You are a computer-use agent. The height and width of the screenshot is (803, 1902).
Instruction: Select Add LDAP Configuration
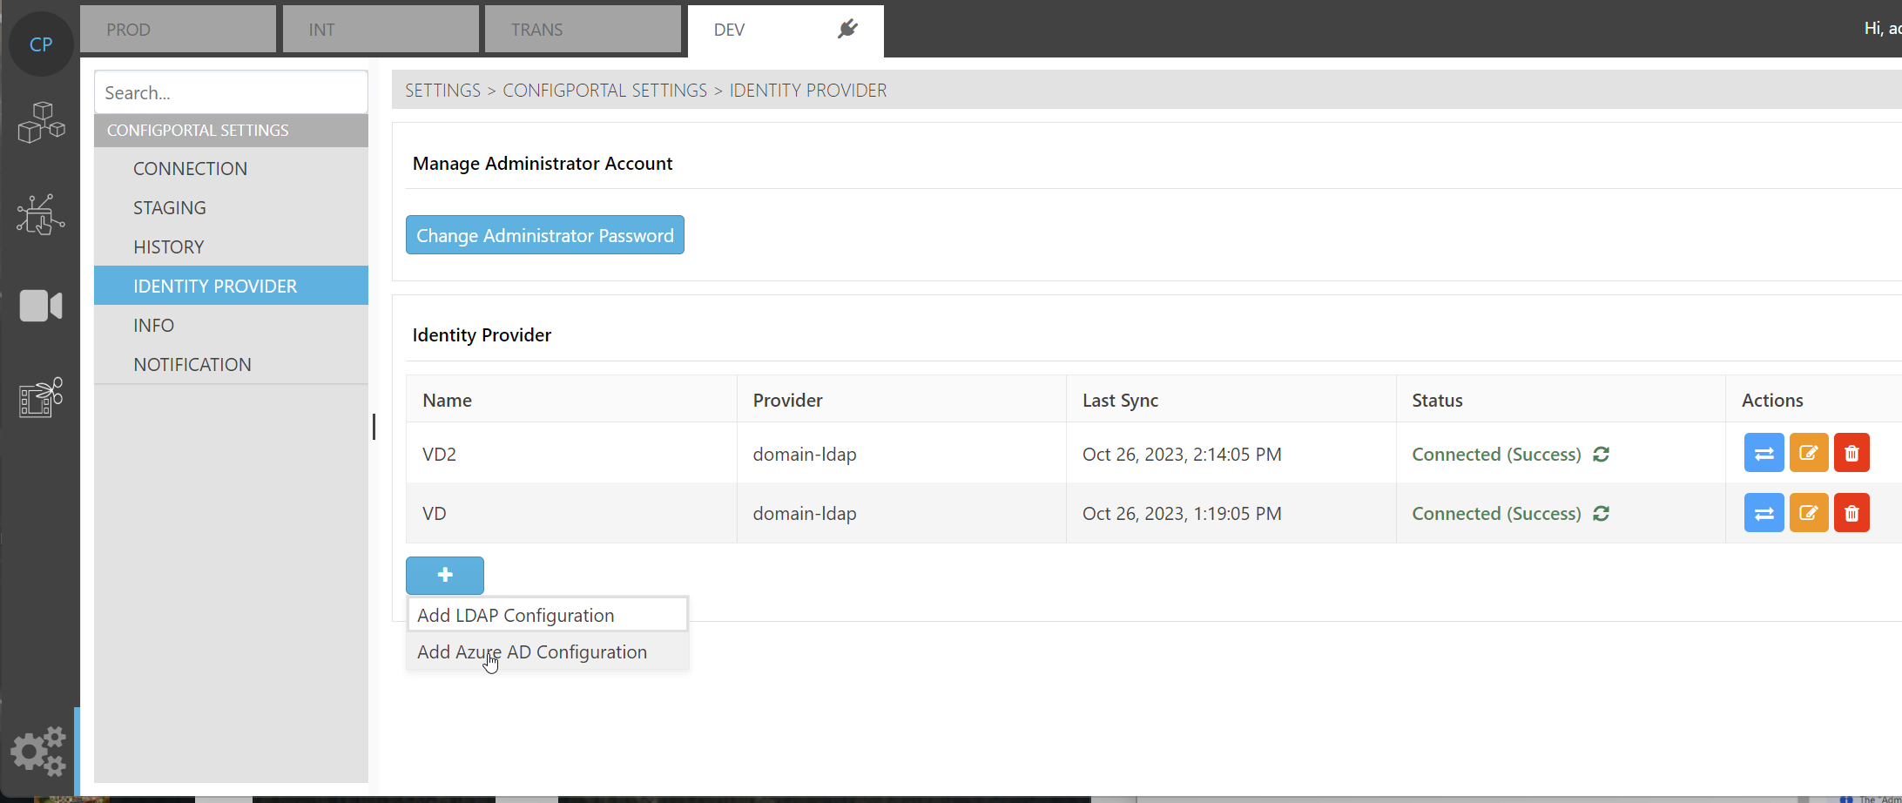(x=516, y=615)
